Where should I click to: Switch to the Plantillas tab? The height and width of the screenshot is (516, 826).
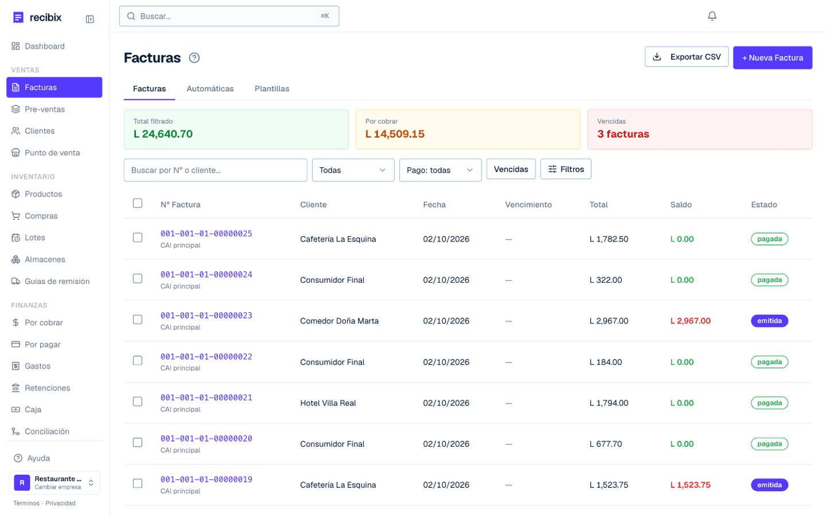pos(272,89)
